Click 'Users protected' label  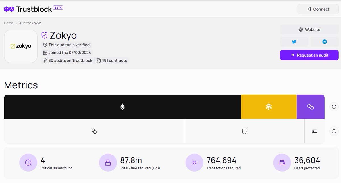307,168
